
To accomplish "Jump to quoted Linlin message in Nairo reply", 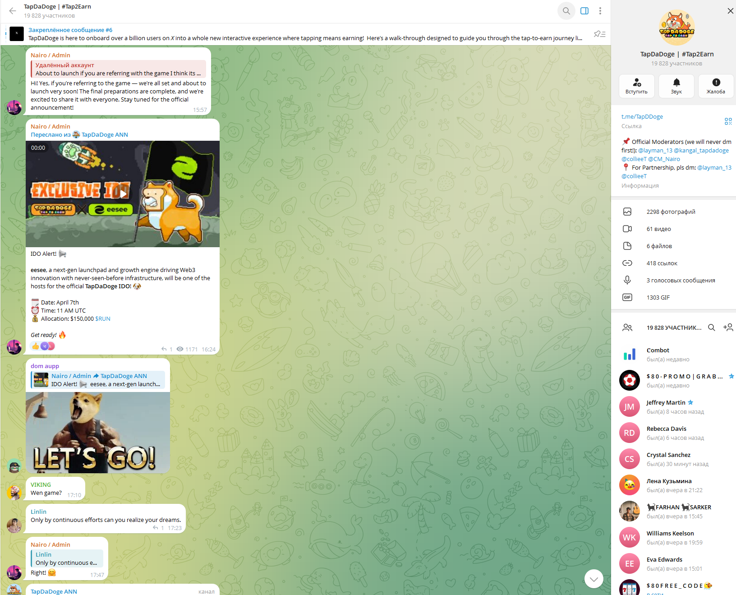I will 67,558.
